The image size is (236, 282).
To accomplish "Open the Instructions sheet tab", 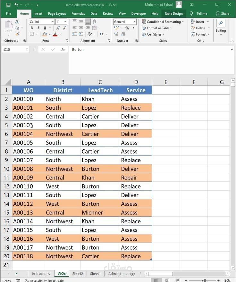I will [x=41, y=274].
